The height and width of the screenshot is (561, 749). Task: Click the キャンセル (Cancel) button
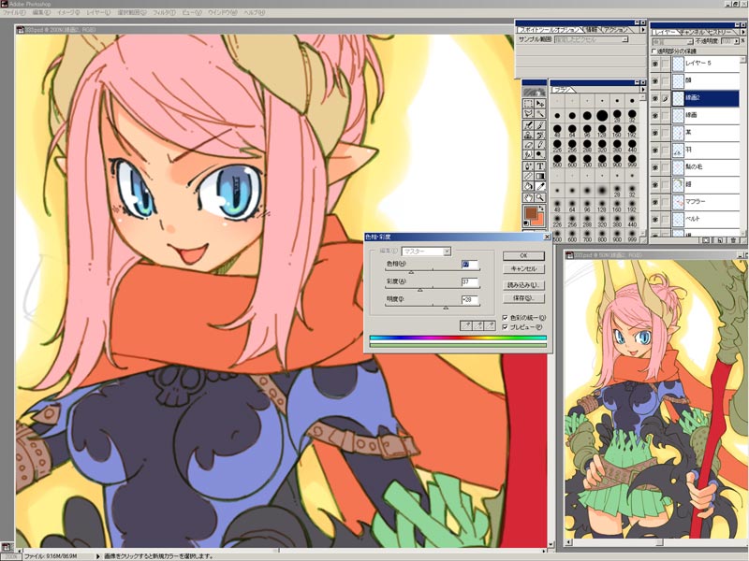[x=523, y=269]
